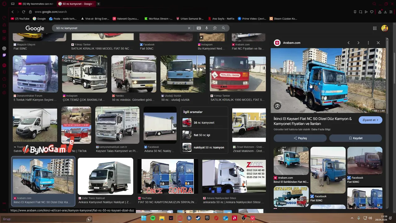Viewport: 396px width, 223px height.
Task: Close the Arabam.com image preview panel
Action: (x=378, y=43)
